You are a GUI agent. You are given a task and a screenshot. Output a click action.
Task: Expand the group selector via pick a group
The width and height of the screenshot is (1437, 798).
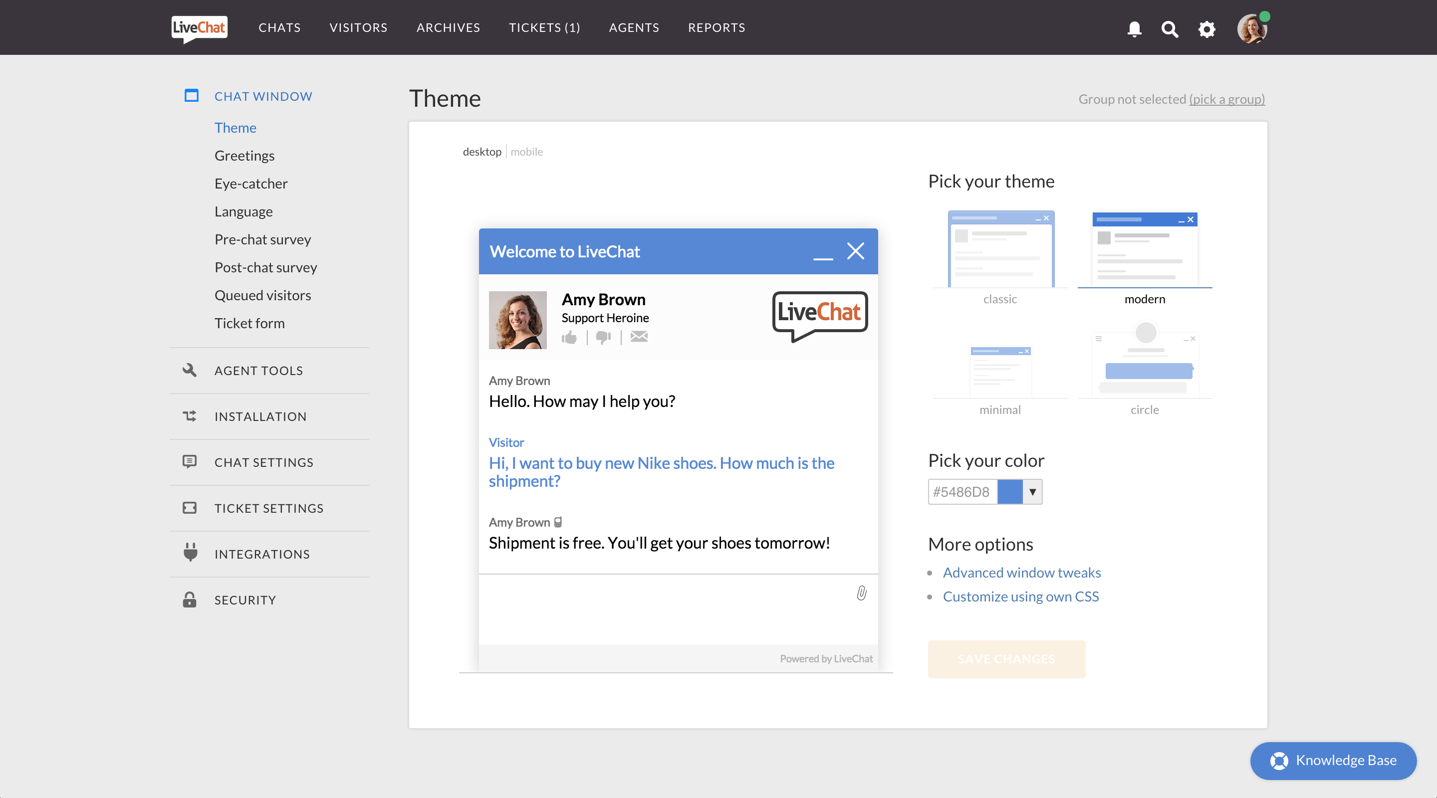tap(1227, 99)
